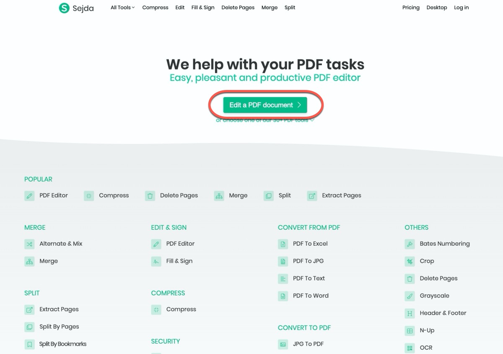
Task: Click the 'CONVERT FROM PDF' section heading
Action: [309, 228]
